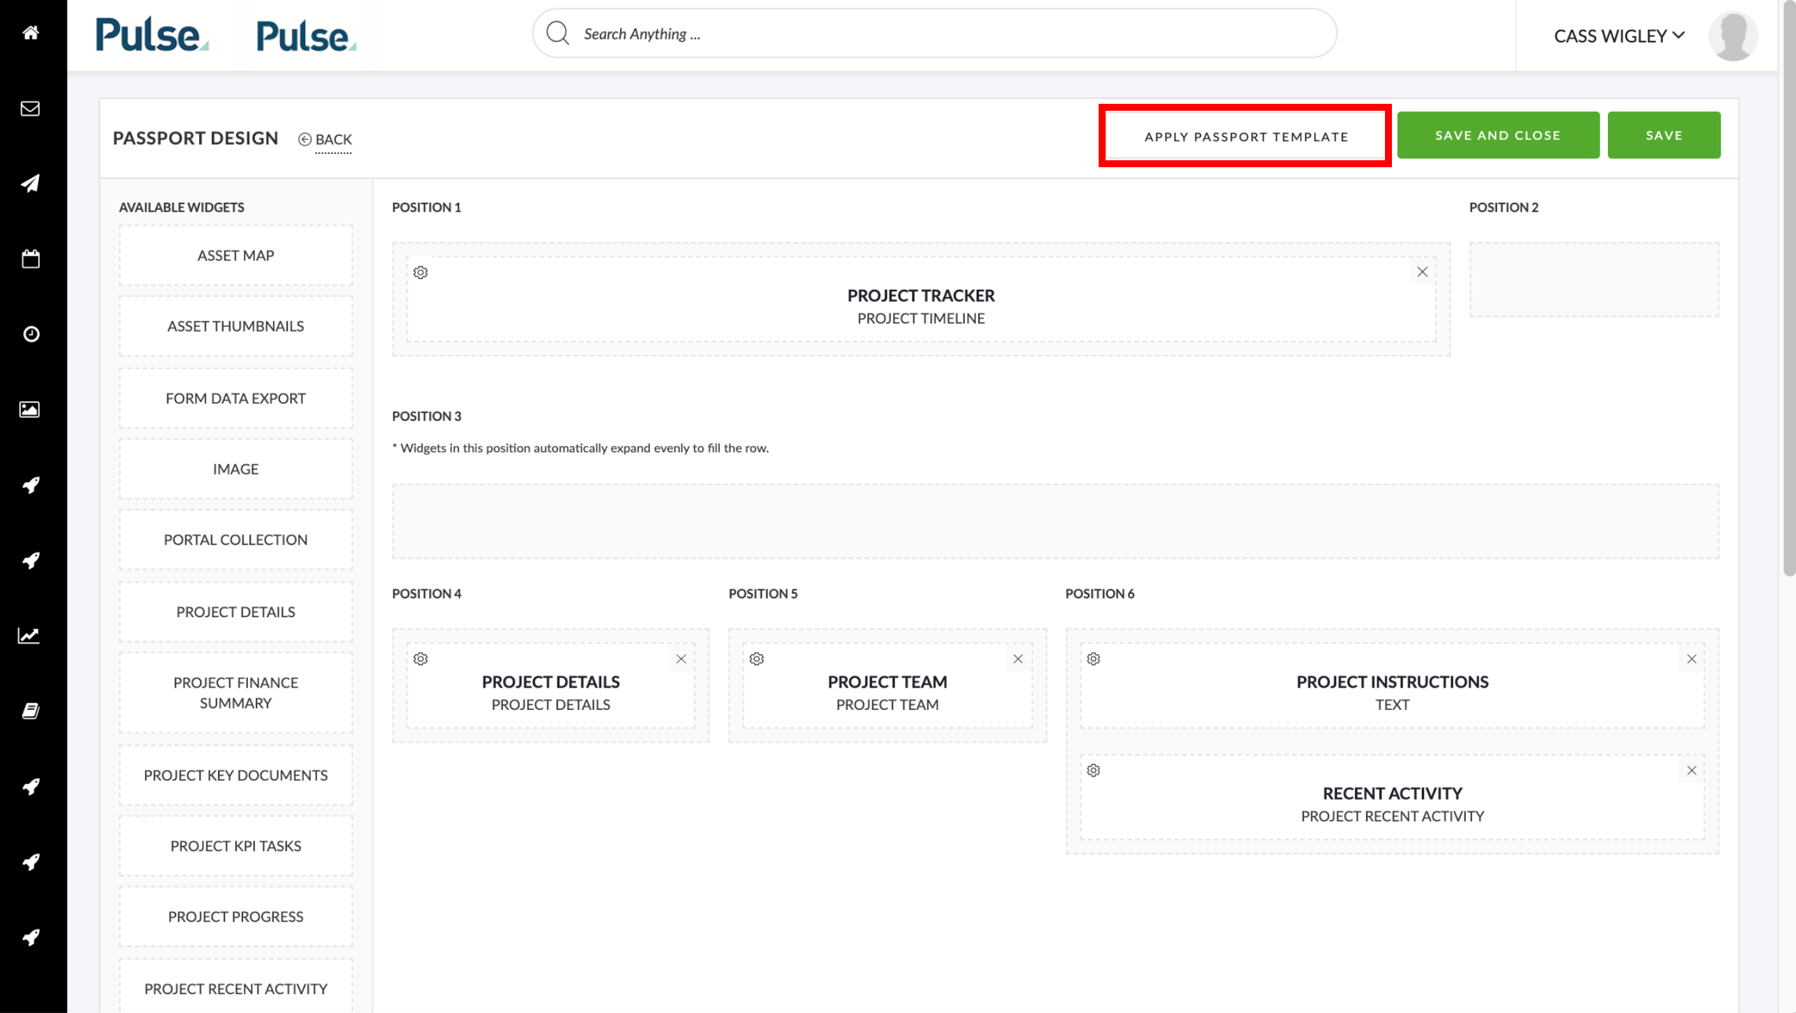Click the Project Tracker widget title
The width and height of the screenshot is (1796, 1013).
pos(920,295)
